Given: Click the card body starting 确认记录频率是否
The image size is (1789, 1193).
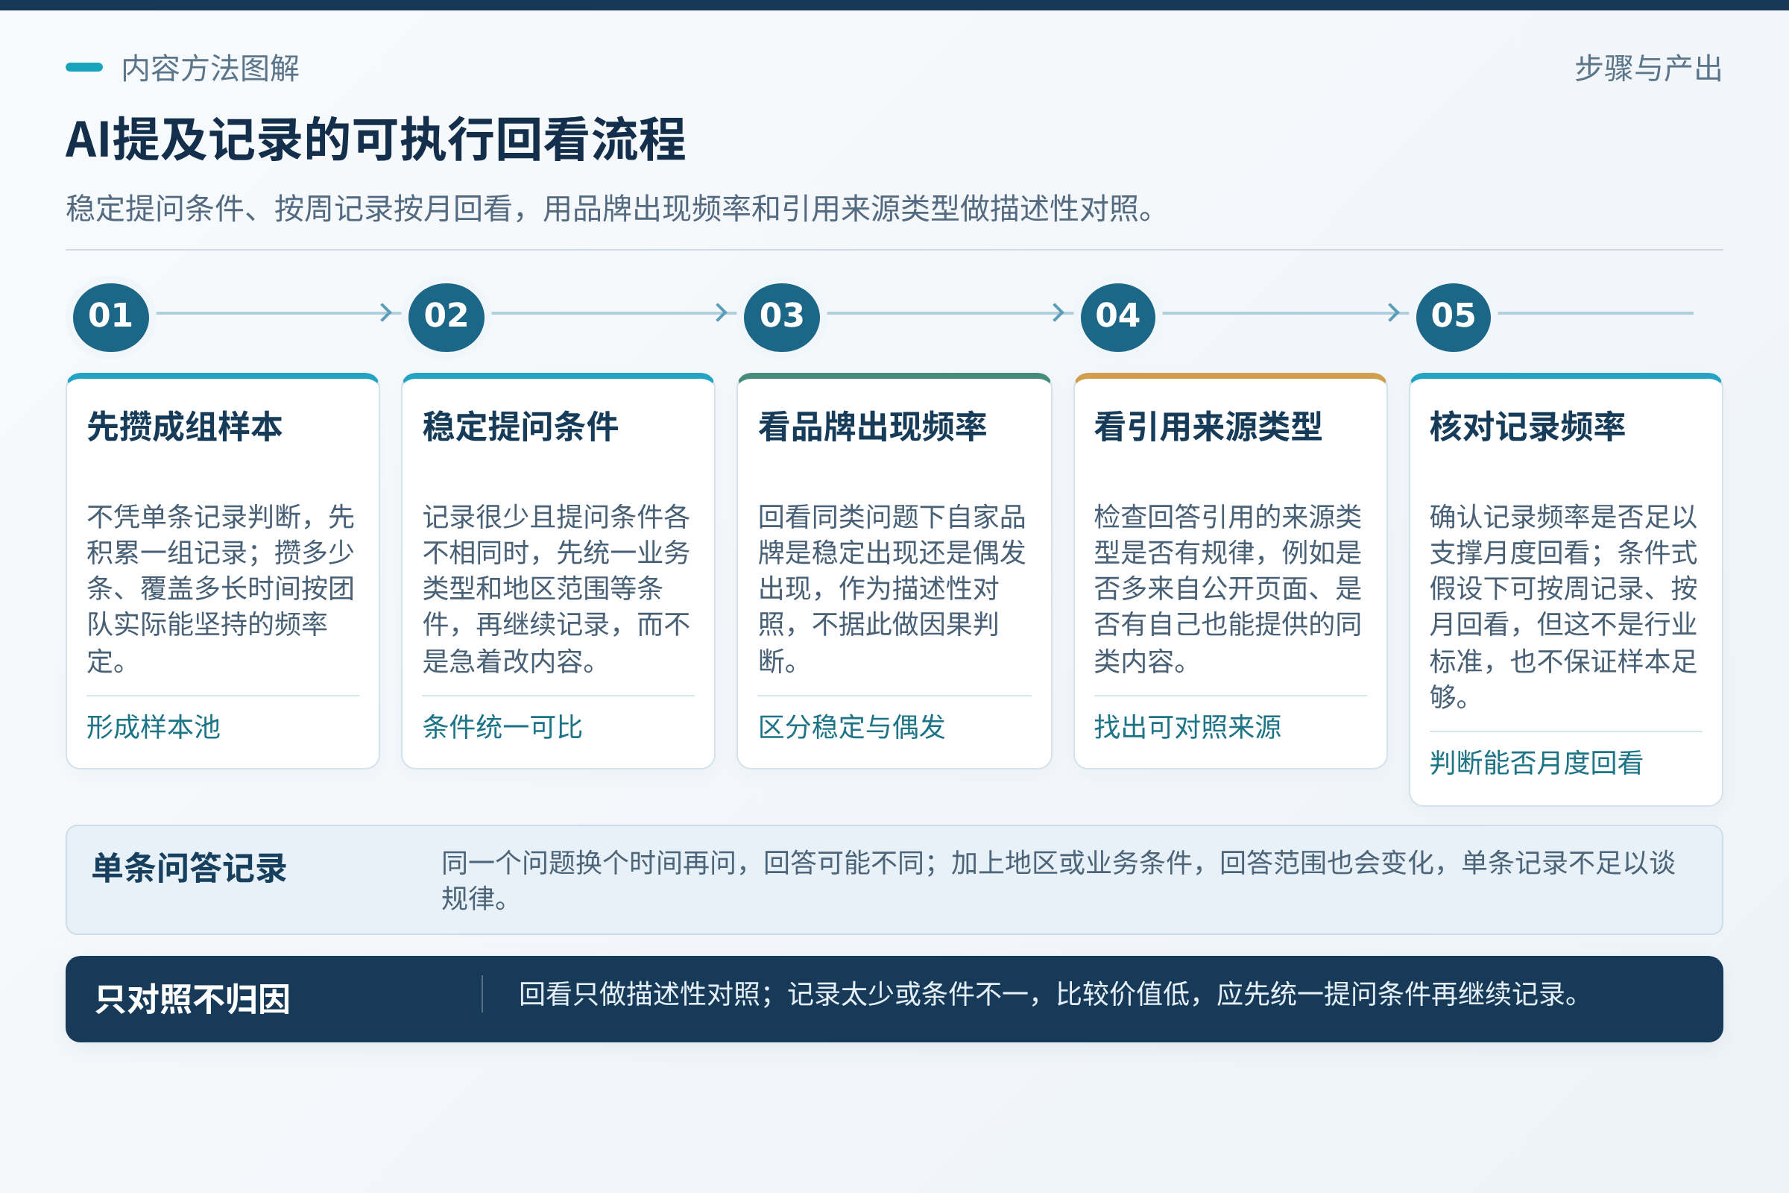Looking at the screenshot, I should click(x=1564, y=606).
